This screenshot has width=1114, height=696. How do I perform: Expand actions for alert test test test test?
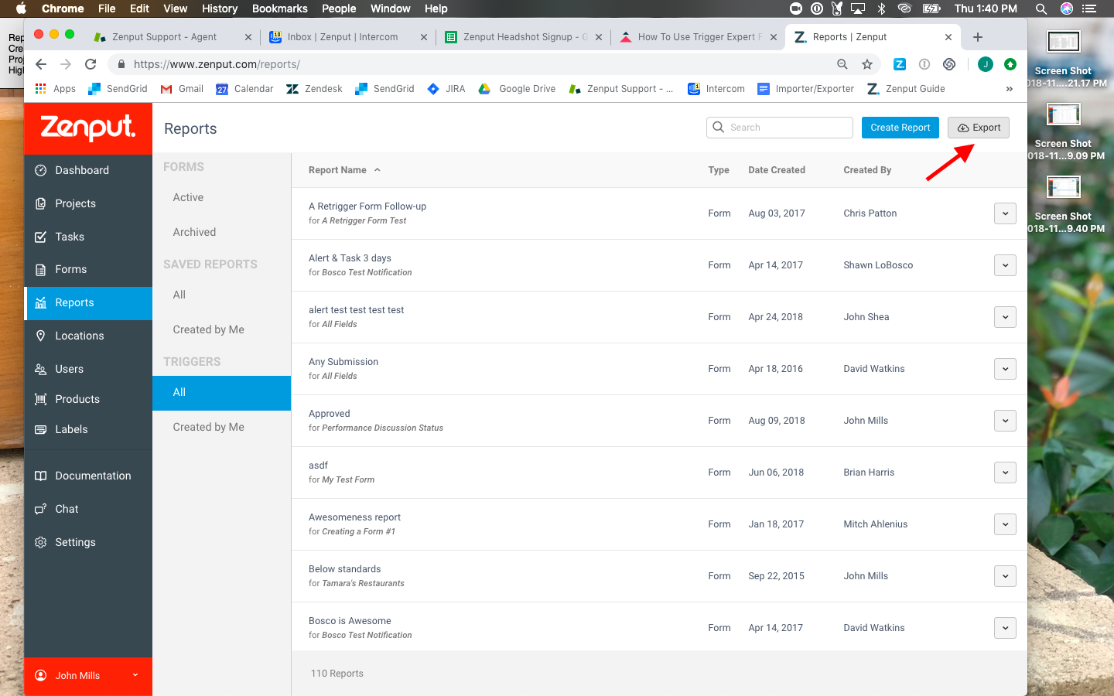[1005, 317]
